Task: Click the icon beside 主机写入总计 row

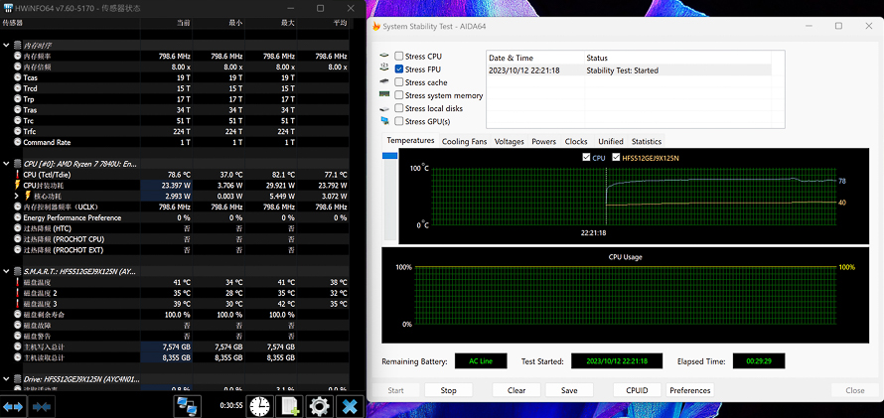Action: pyautogui.click(x=18, y=348)
